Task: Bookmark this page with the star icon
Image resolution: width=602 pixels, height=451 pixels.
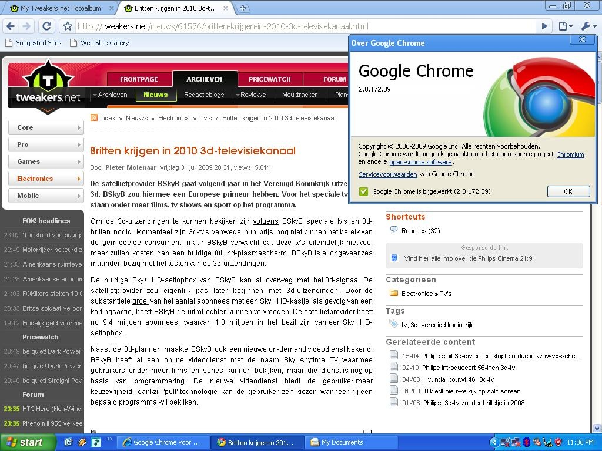Action: 68,26
